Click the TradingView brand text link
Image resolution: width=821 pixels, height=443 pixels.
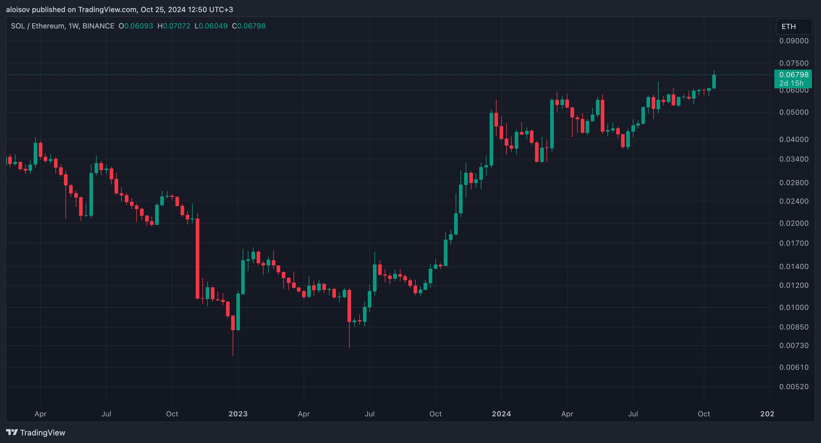click(42, 432)
